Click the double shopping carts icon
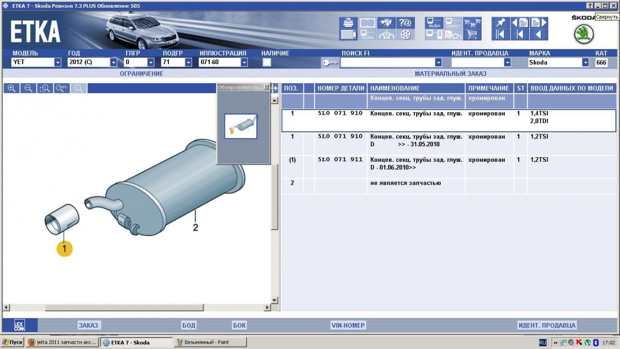Screen dimensions: 620x349 472,23
